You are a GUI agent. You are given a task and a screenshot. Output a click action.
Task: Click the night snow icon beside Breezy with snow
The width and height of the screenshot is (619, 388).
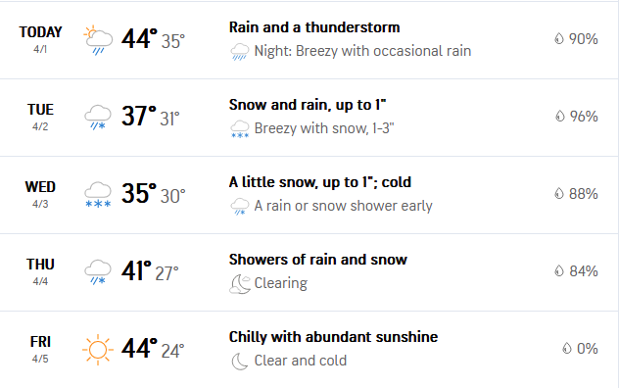(240, 129)
